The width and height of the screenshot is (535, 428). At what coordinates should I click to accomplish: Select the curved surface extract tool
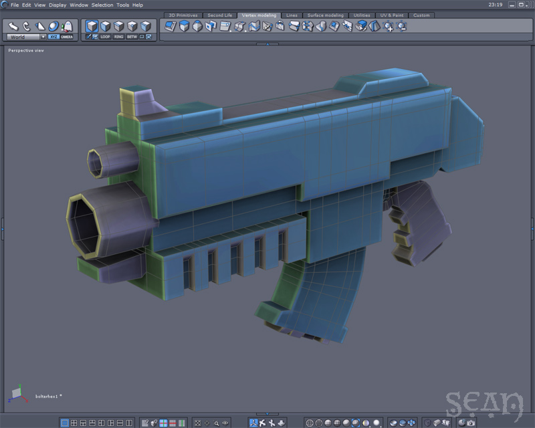[x=321, y=26]
